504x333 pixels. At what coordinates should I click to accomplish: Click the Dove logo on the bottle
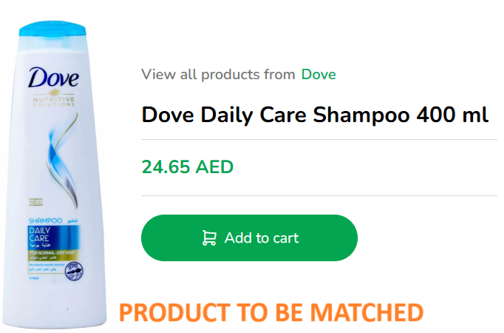click(53, 78)
